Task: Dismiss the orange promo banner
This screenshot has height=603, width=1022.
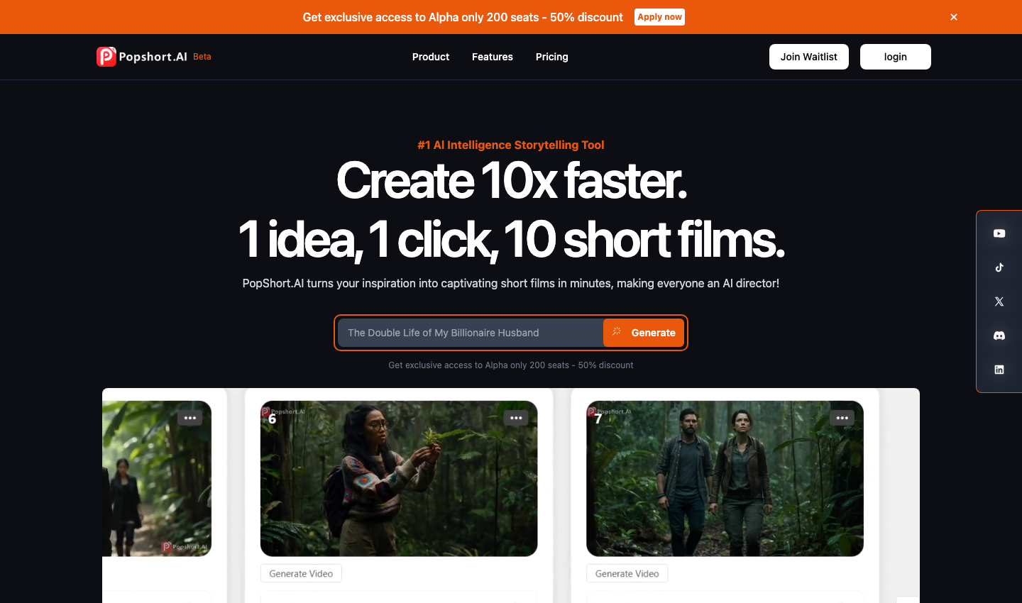Action: point(954,17)
